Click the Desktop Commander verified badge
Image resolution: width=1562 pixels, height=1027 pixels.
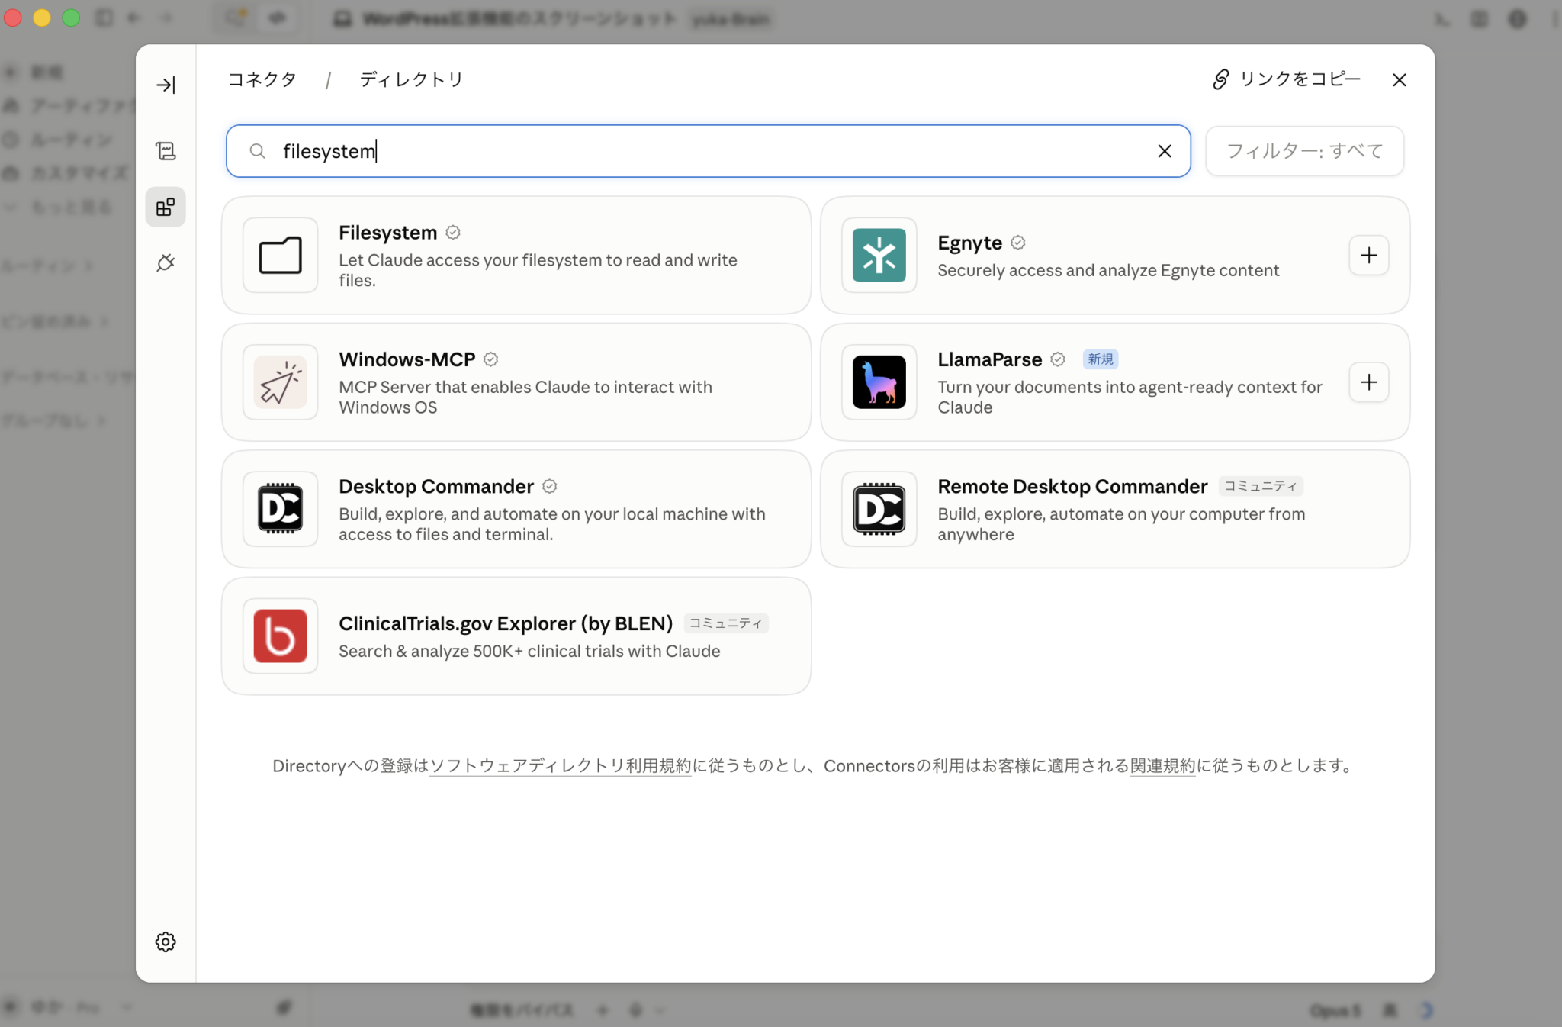point(549,486)
